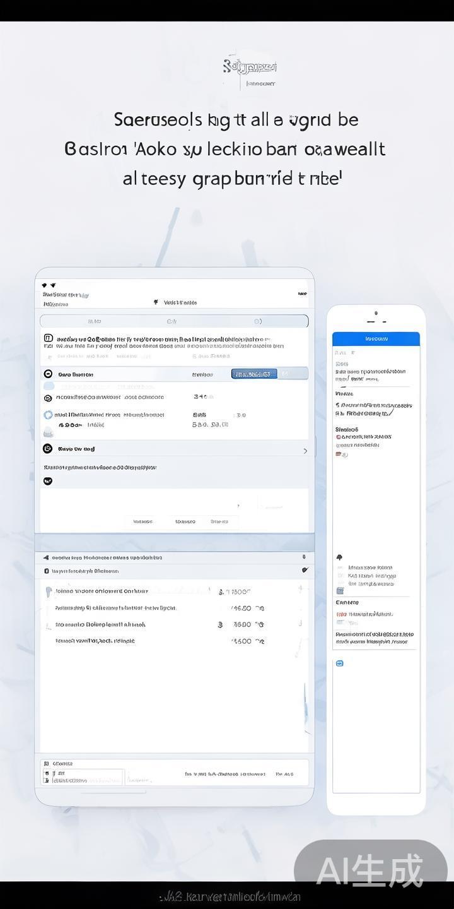Click the black tree icon on phone
Image resolution: width=454 pixels, height=909 pixels.
coord(340,557)
